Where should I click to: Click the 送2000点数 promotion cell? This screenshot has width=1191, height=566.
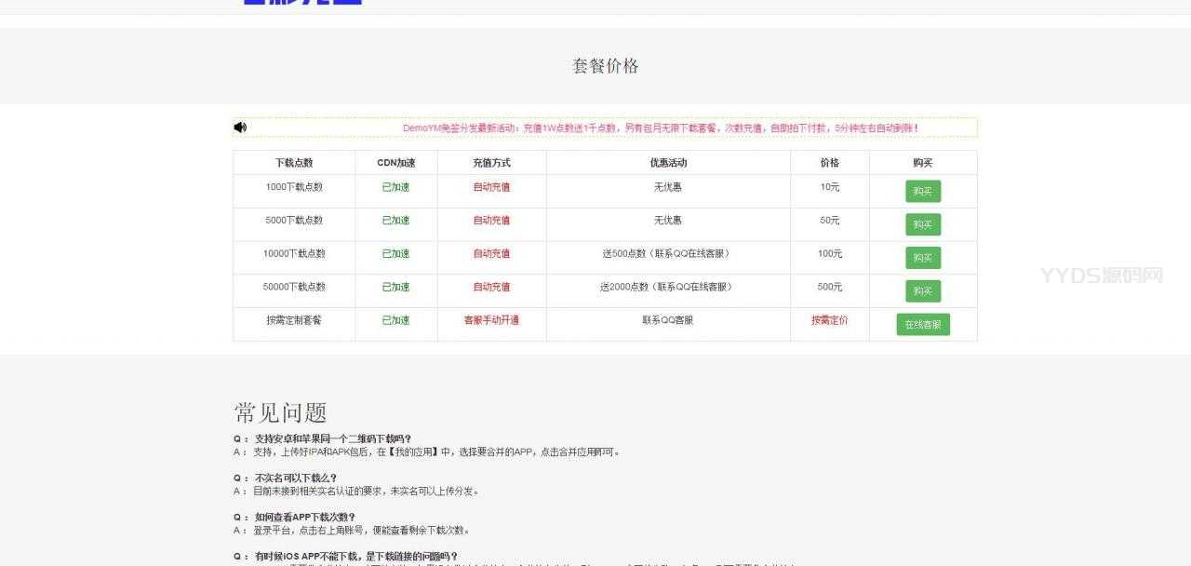[x=667, y=287]
